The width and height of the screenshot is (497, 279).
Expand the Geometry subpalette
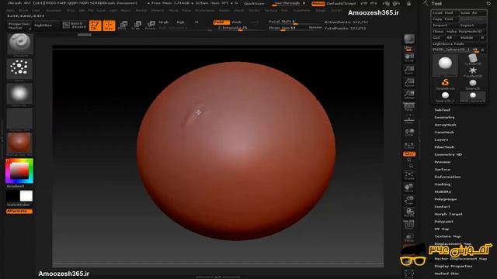pyautogui.click(x=444, y=117)
